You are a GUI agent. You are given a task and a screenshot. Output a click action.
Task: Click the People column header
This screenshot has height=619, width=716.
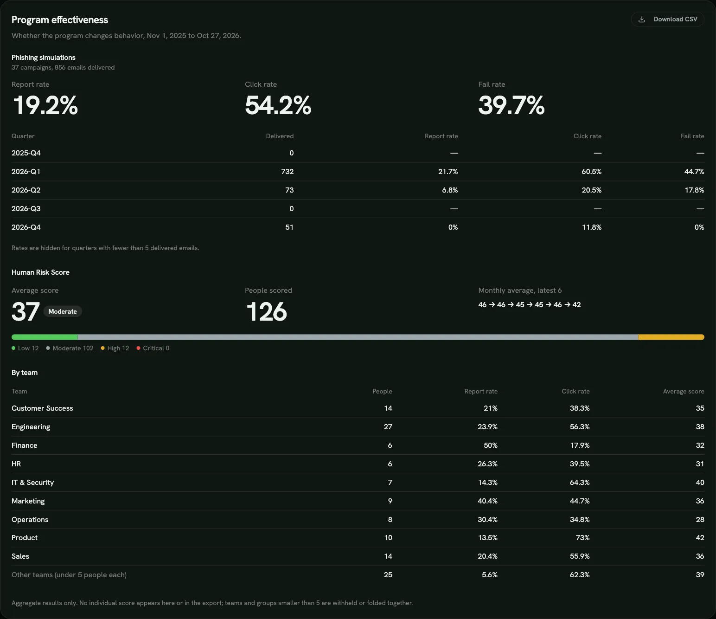tap(382, 391)
